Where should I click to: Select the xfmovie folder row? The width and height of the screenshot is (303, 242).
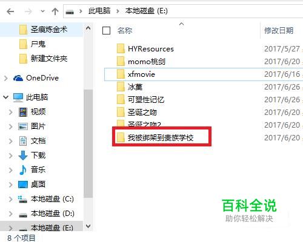tap(204, 74)
